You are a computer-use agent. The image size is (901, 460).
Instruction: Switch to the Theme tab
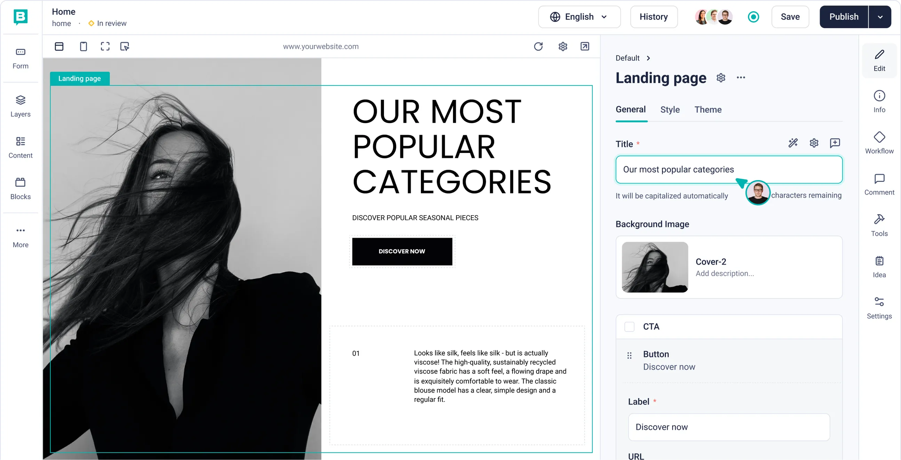(x=708, y=110)
